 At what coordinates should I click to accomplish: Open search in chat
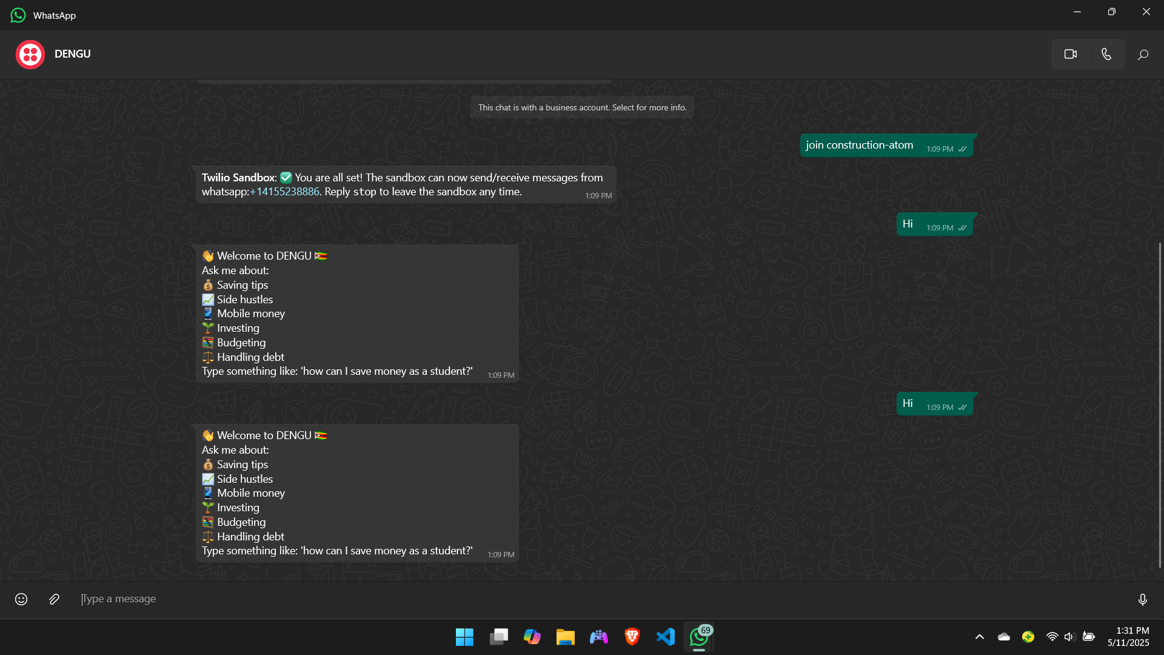[x=1143, y=55]
